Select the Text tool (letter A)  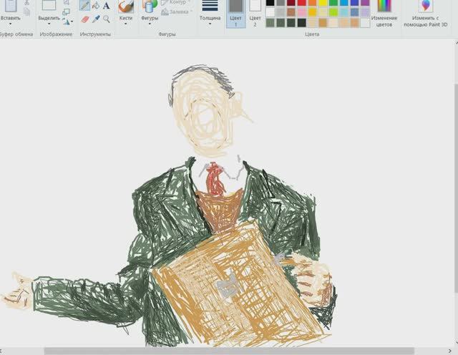pyautogui.click(x=107, y=5)
